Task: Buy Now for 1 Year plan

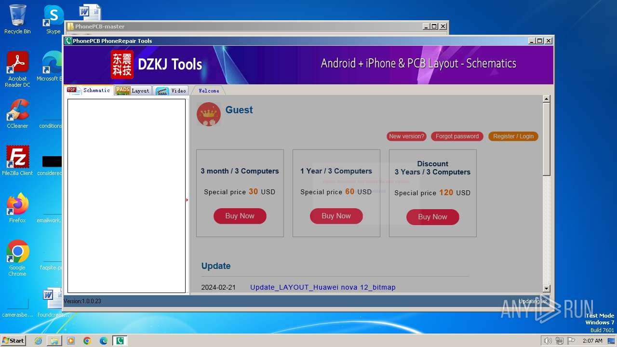Action: tap(336, 216)
